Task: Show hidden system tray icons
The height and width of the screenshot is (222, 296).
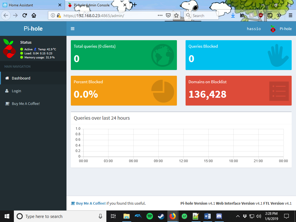Action: click(x=238, y=216)
